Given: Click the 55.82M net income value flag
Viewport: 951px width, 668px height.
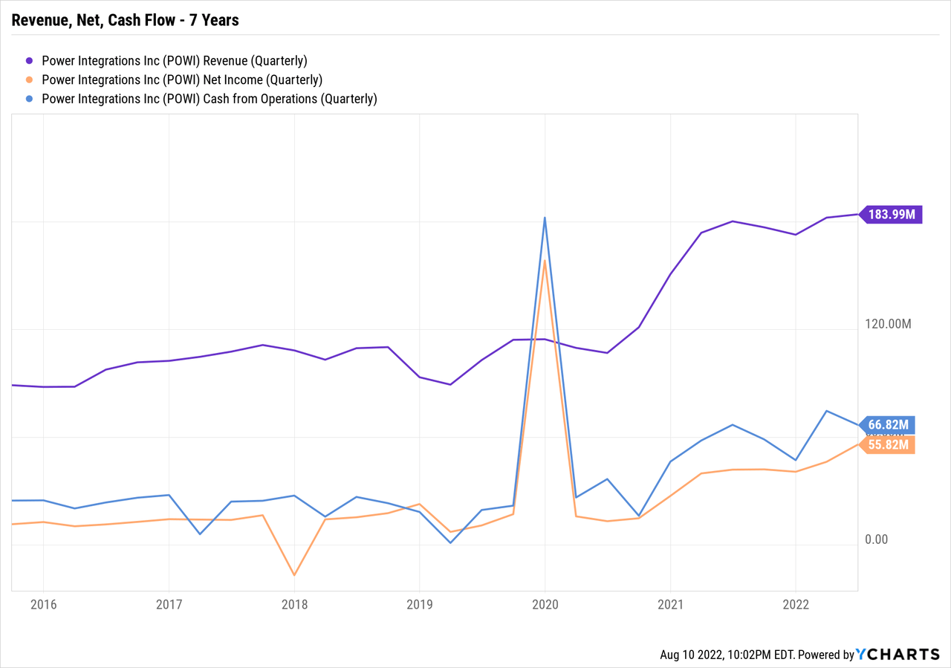Looking at the screenshot, I should click(x=887, y=444).
